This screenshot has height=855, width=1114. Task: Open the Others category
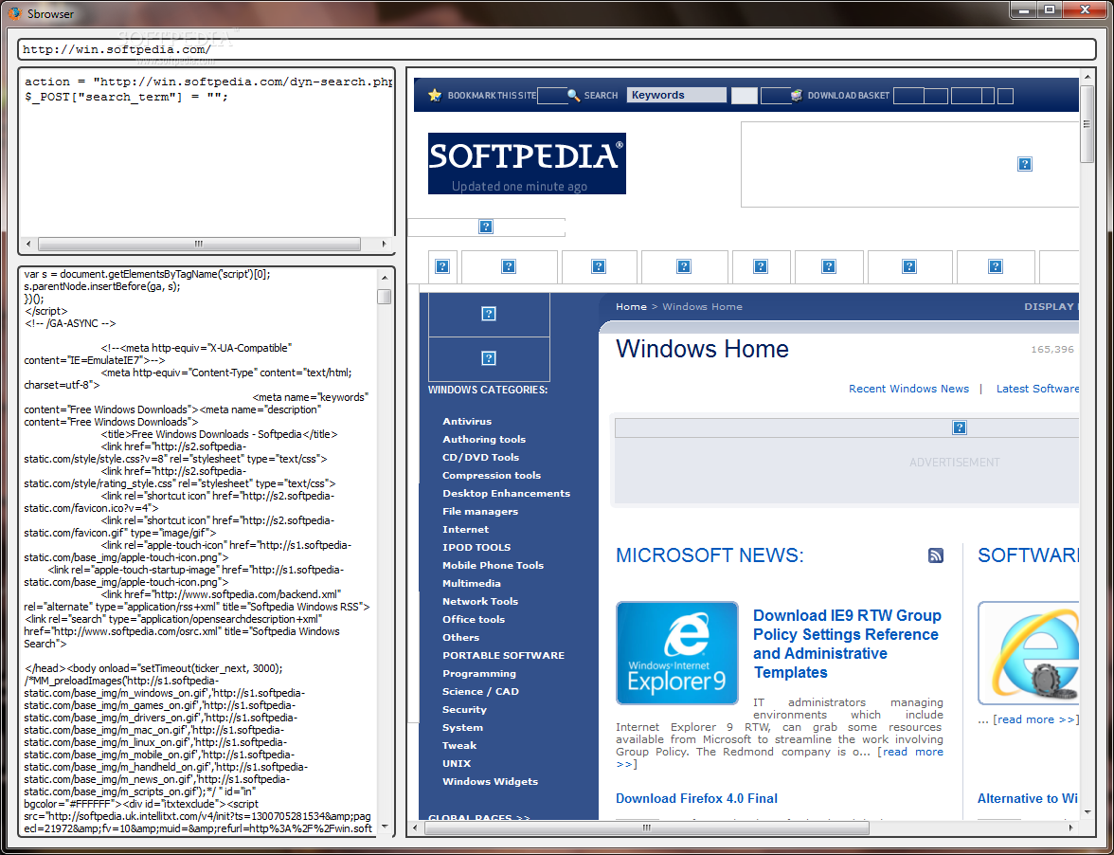pyautogui.click(x=460, y=638)
